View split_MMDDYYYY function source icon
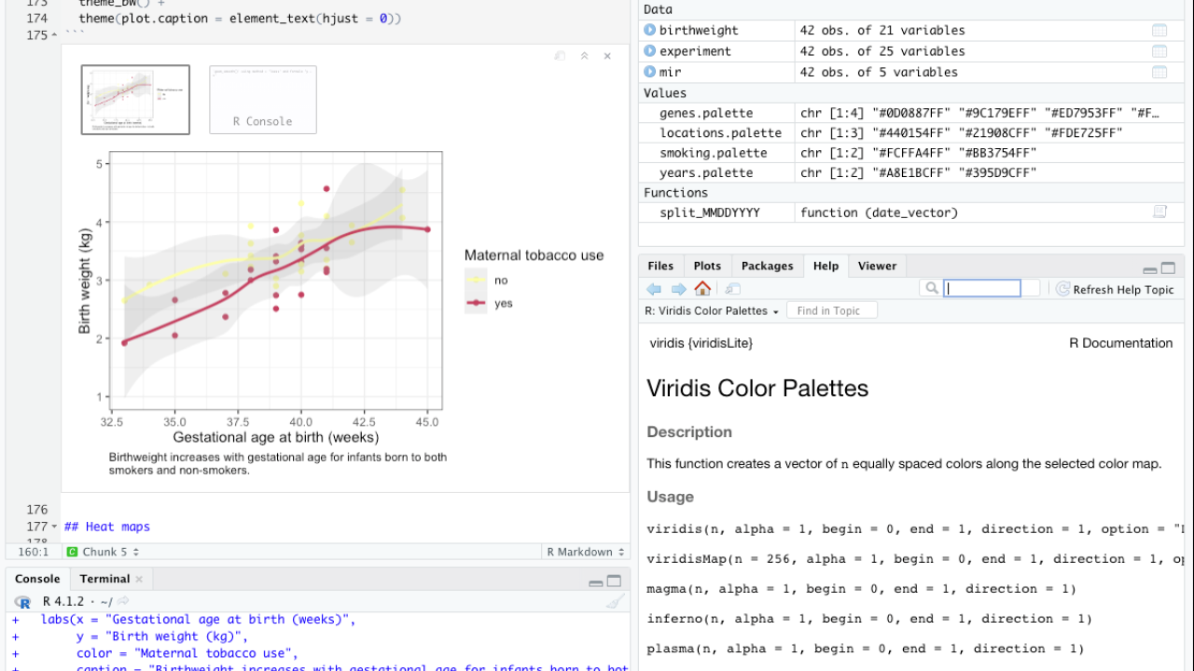The width and height of the screenshot is (1194, 671). 1159,212
